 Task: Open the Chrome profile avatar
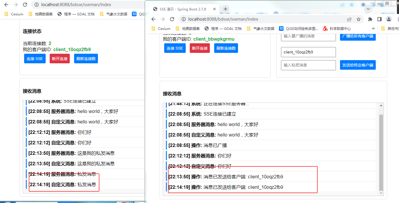pos(389,19)
